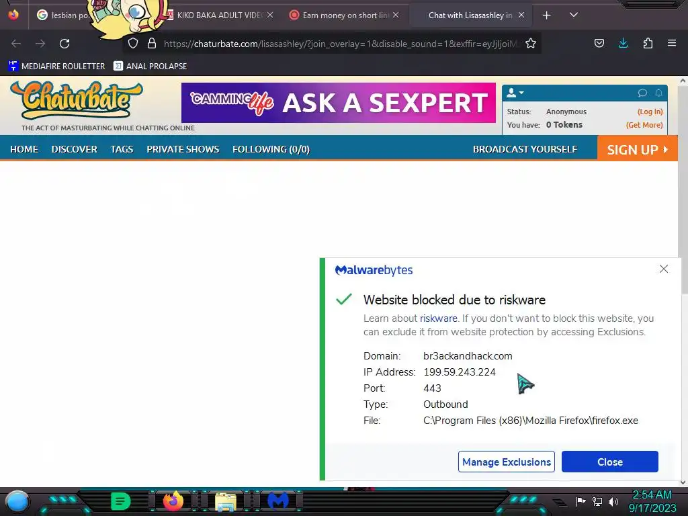Screen dimensions: 688x516
Task: Open the green notes app in taskbar
Action: pos(120,501)
